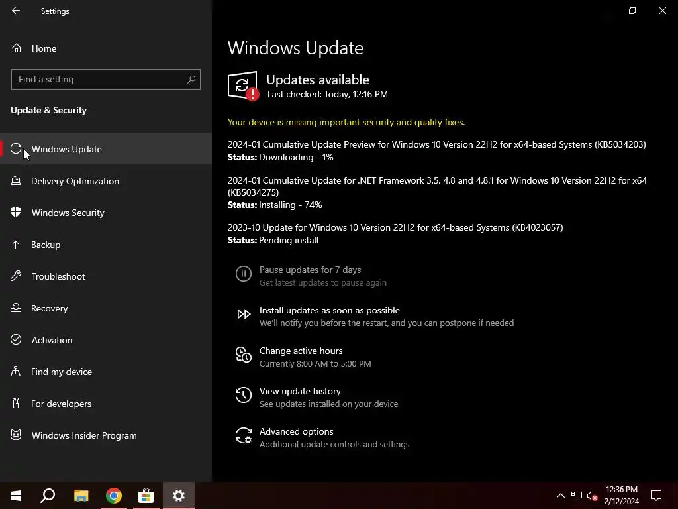Click the Home house icon

pos(17,48)
